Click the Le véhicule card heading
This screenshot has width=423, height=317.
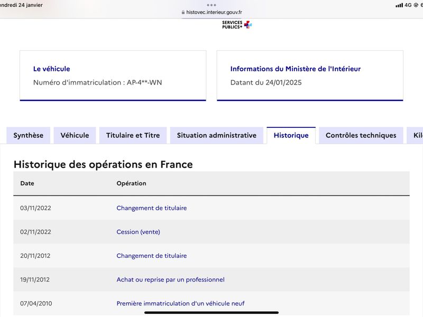51,69
